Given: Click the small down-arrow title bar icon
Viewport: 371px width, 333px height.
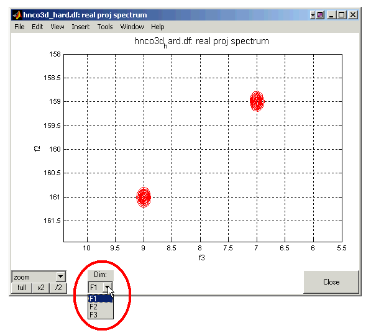Looking at the screenshot, I should (x=313, y=15).
